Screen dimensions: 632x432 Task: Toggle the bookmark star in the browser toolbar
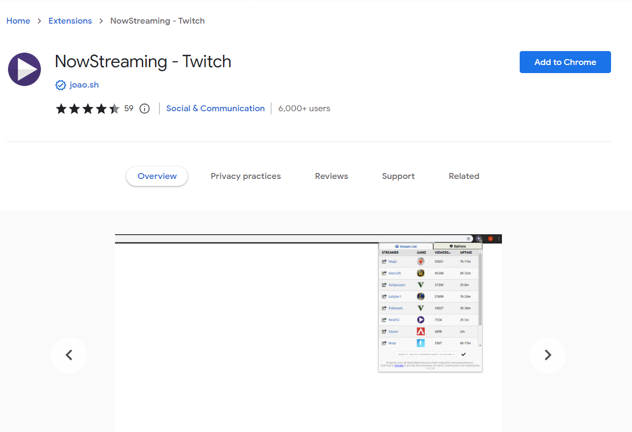468,239
